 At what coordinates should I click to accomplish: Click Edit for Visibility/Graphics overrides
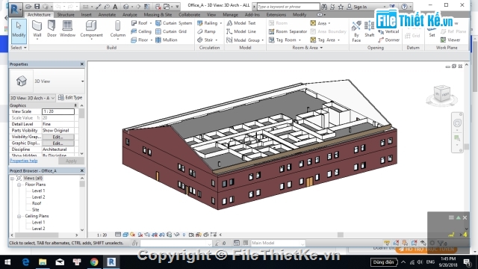pyautogui.click(x=58, y=137)
